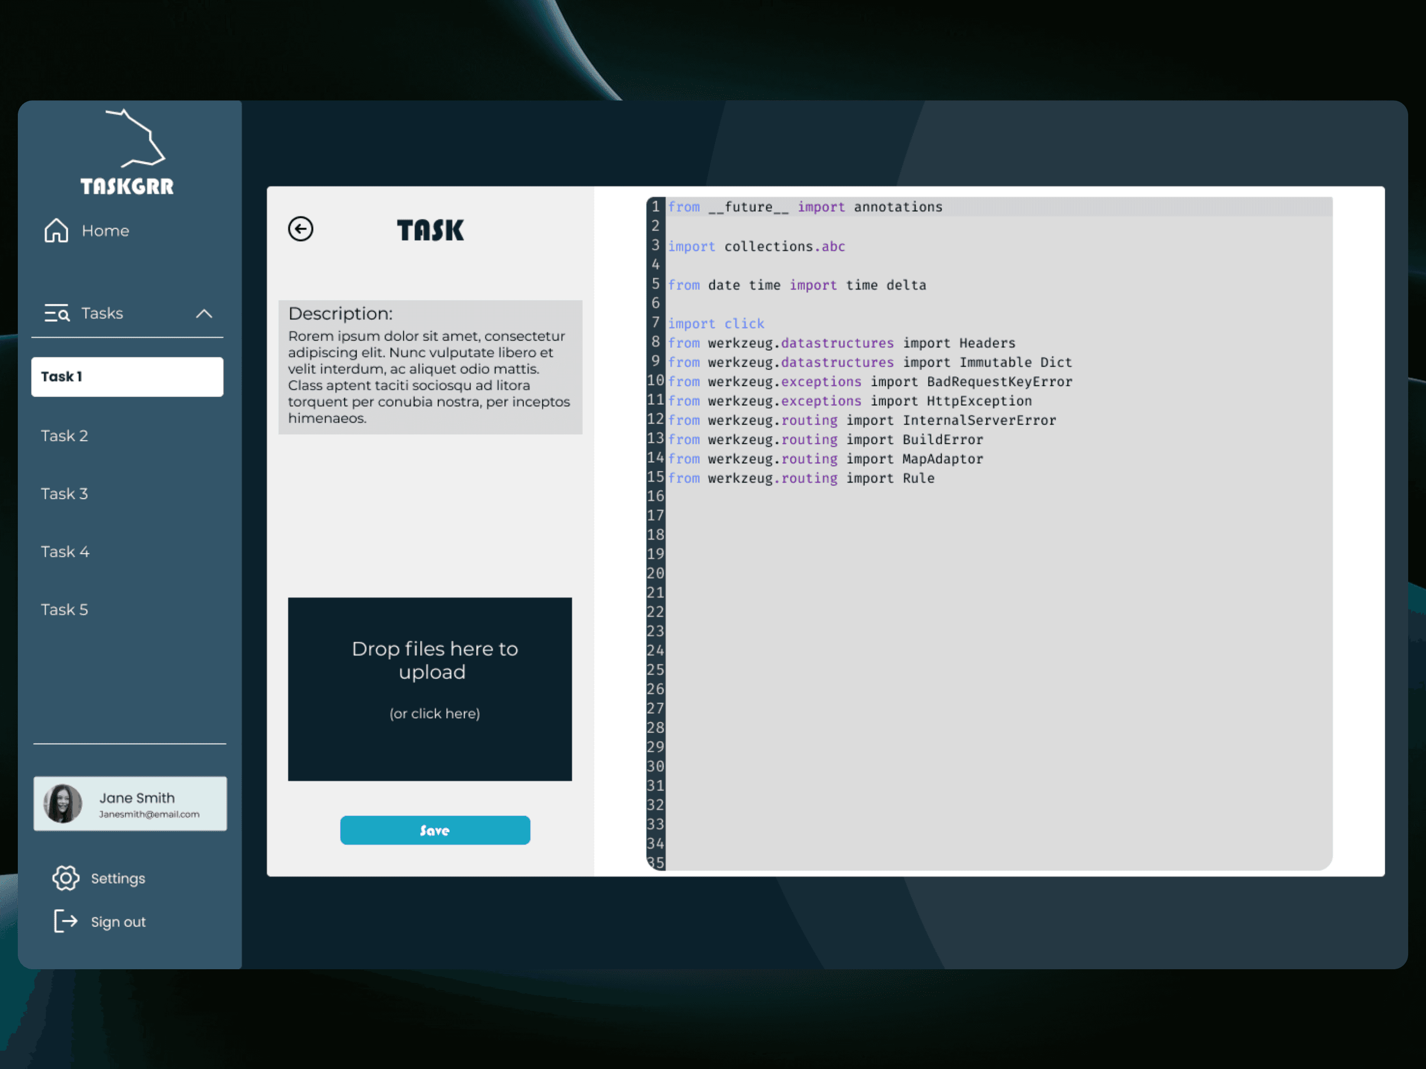This screenshot has height=1069, width=1426.
Task: Click the '(or click here)' upload link
Action: [434, 713]
